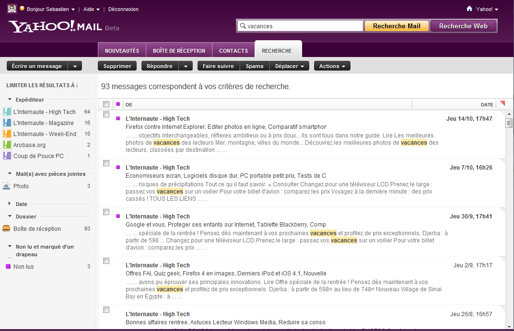This screenshot has width=514, height=331.
Task: Click the Boîte de réception folder icon
Action: (x=6, y=228)
